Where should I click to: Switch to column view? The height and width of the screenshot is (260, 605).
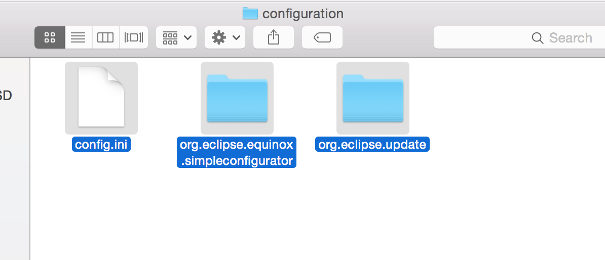point(105,37)
